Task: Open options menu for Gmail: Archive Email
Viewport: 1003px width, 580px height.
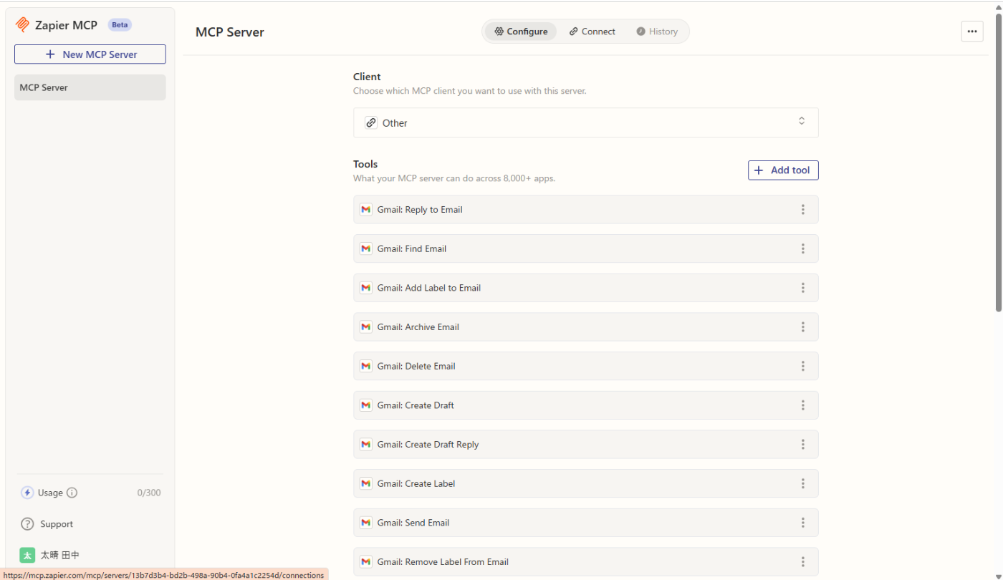Action: coord(803,327)
